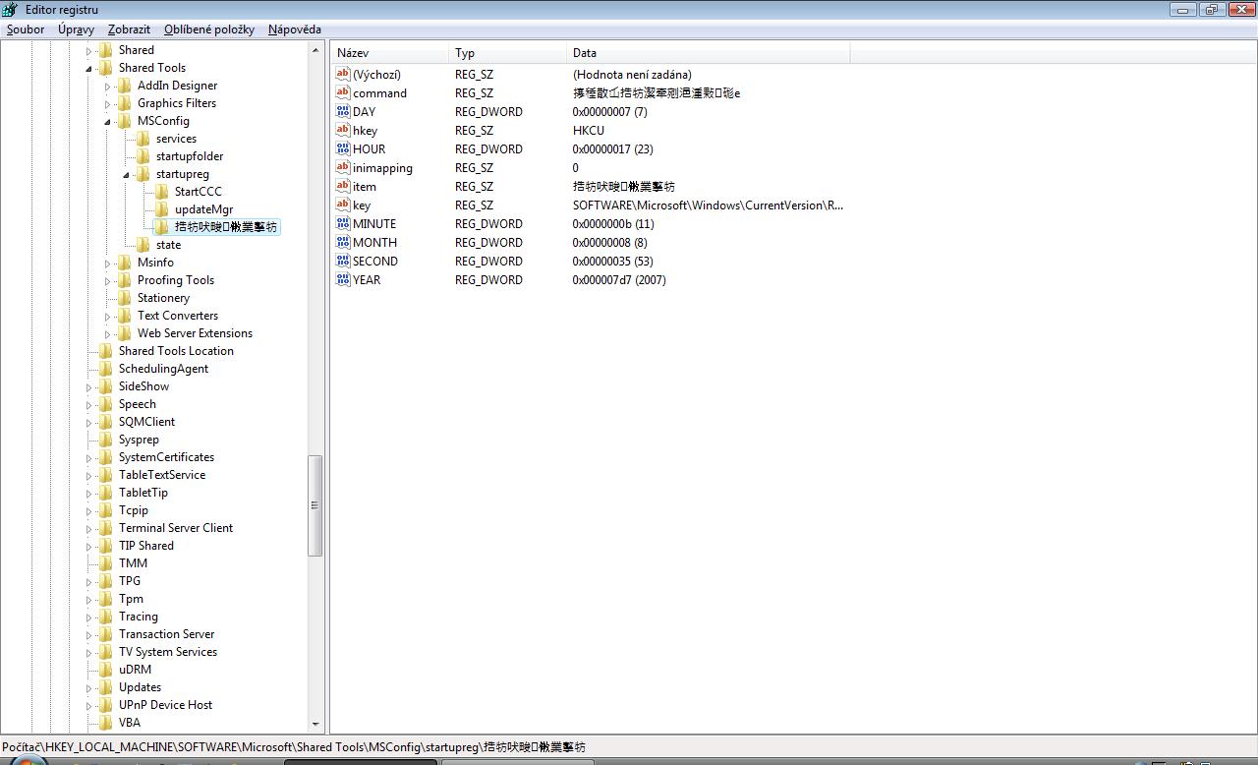Viewport: 1258px width, 765px height.
Task: Select the StartCCC folder icon
Action: coord(162,192)
